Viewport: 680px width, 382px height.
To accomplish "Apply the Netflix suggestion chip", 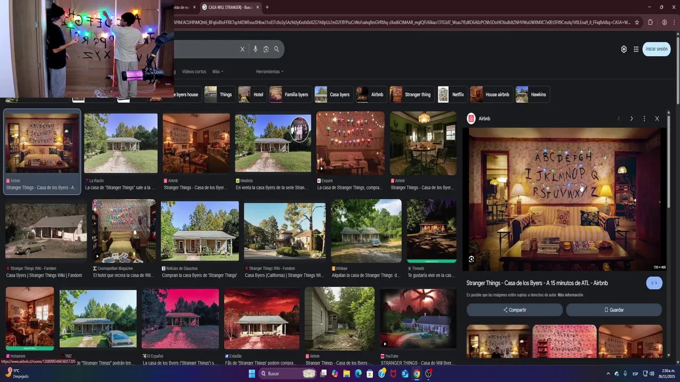I will coord(452,94).
